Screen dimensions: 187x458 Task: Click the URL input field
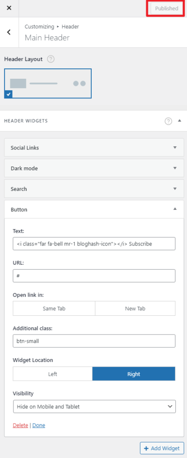[x=94, y=276]
